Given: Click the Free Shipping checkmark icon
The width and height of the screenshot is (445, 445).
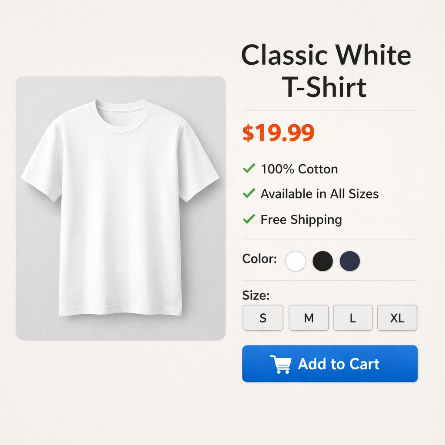Looking at the screenshot, I should pyautogui.click(x=249, y=219).
